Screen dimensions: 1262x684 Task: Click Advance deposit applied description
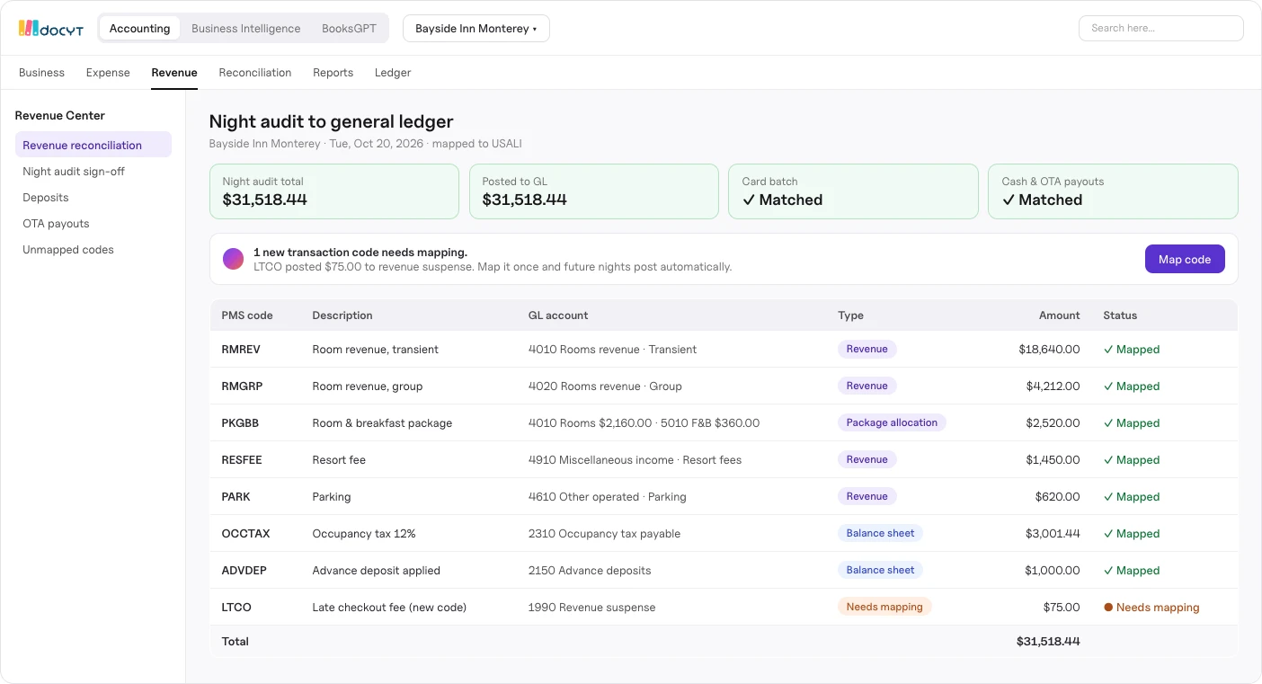[x=376, y=570]
